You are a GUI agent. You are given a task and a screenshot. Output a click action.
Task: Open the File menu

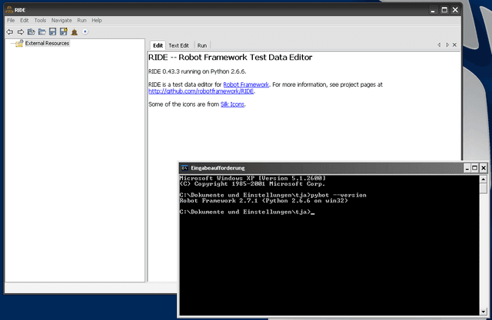pos(11,20)
